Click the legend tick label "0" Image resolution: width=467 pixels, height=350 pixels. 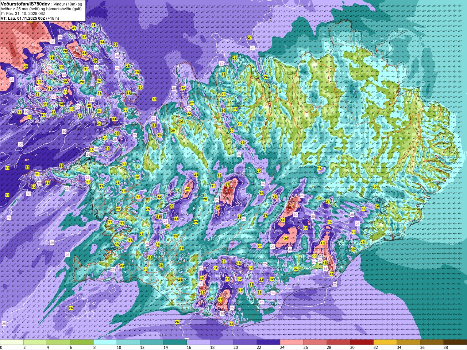[x=1, y=347]
